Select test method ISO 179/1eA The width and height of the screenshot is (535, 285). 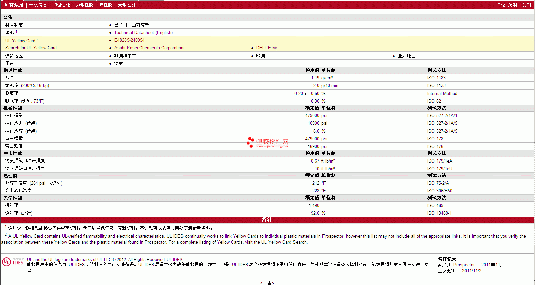[440, 161]
